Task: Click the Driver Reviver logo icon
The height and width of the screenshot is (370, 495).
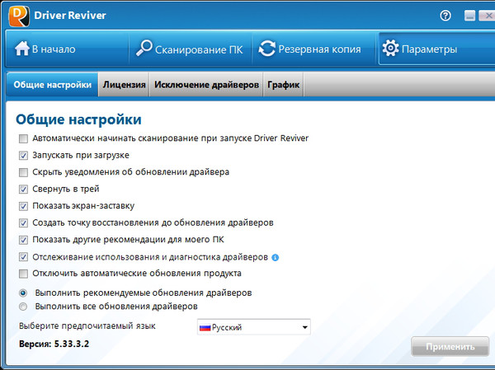Action: (19, 16)
